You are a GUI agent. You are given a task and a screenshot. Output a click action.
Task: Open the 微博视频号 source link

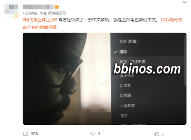click(x=57, y=13)
